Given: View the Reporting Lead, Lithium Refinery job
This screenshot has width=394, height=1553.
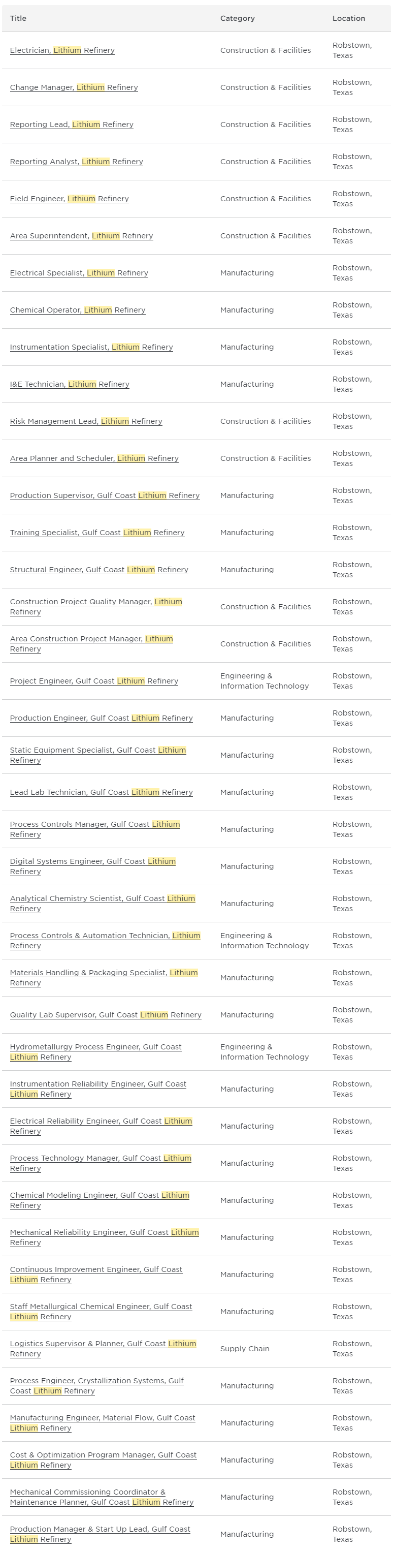Looking at the screenshot, I should click(x=72, y=125).
